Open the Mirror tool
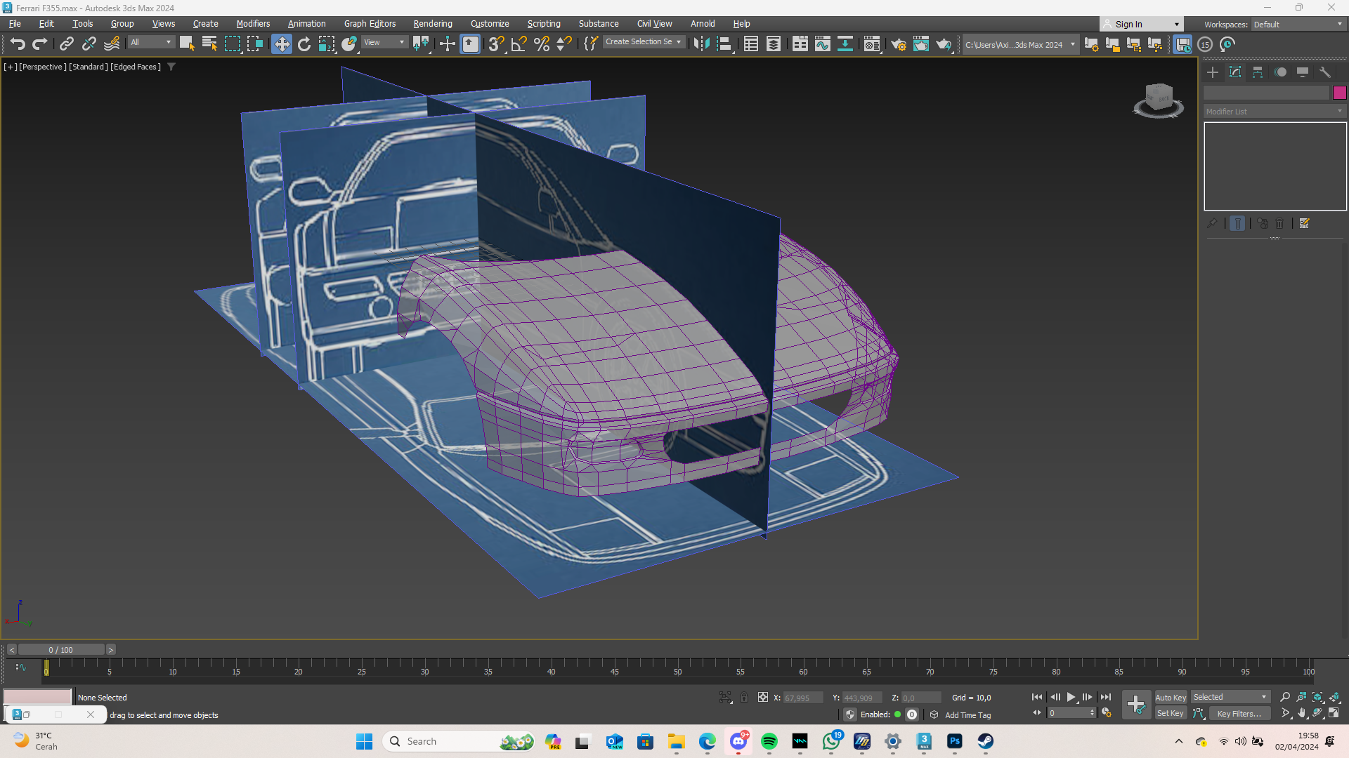This screenshot has width=1349, height=758. pos(701,44)
